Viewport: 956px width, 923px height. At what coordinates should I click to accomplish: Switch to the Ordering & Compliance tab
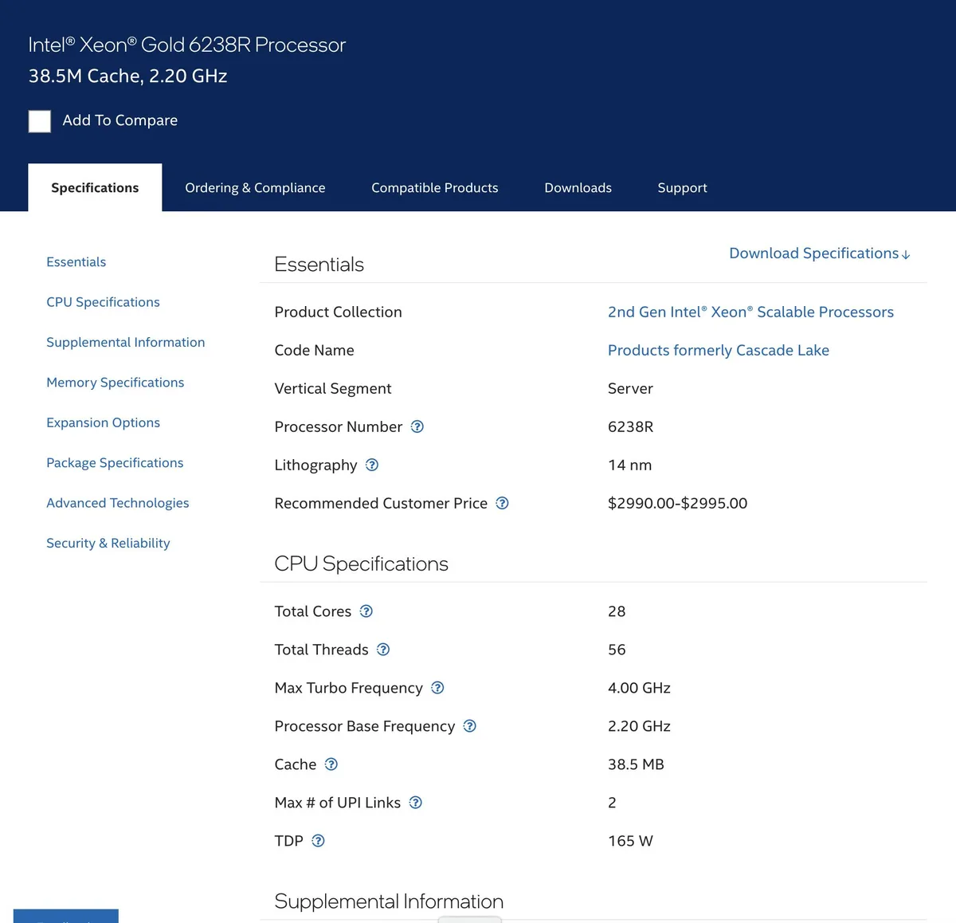click(x=255, y=187)
